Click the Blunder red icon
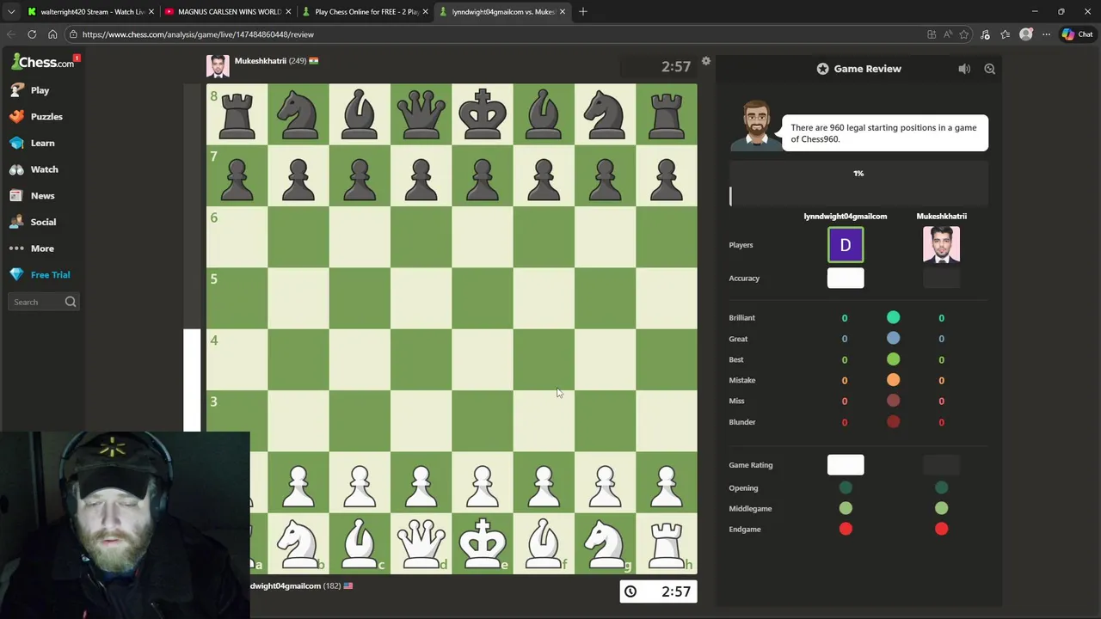Image resolution: width=1101 pixels, height=619 pixels. point(893,422)
